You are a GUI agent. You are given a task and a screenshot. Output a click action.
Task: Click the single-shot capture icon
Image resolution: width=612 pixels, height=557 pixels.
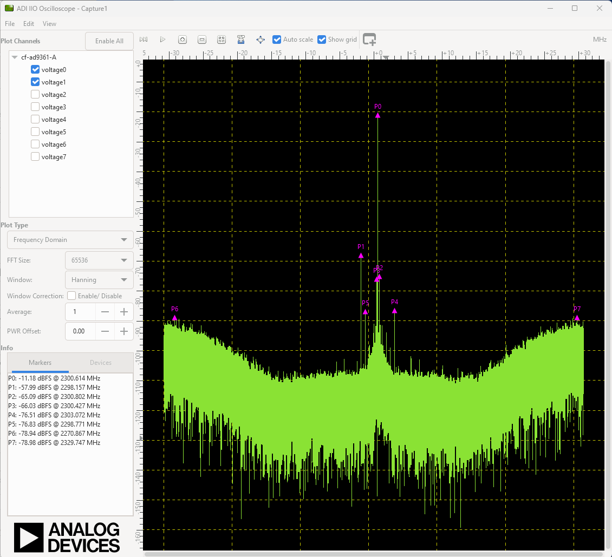pos(143,40)
